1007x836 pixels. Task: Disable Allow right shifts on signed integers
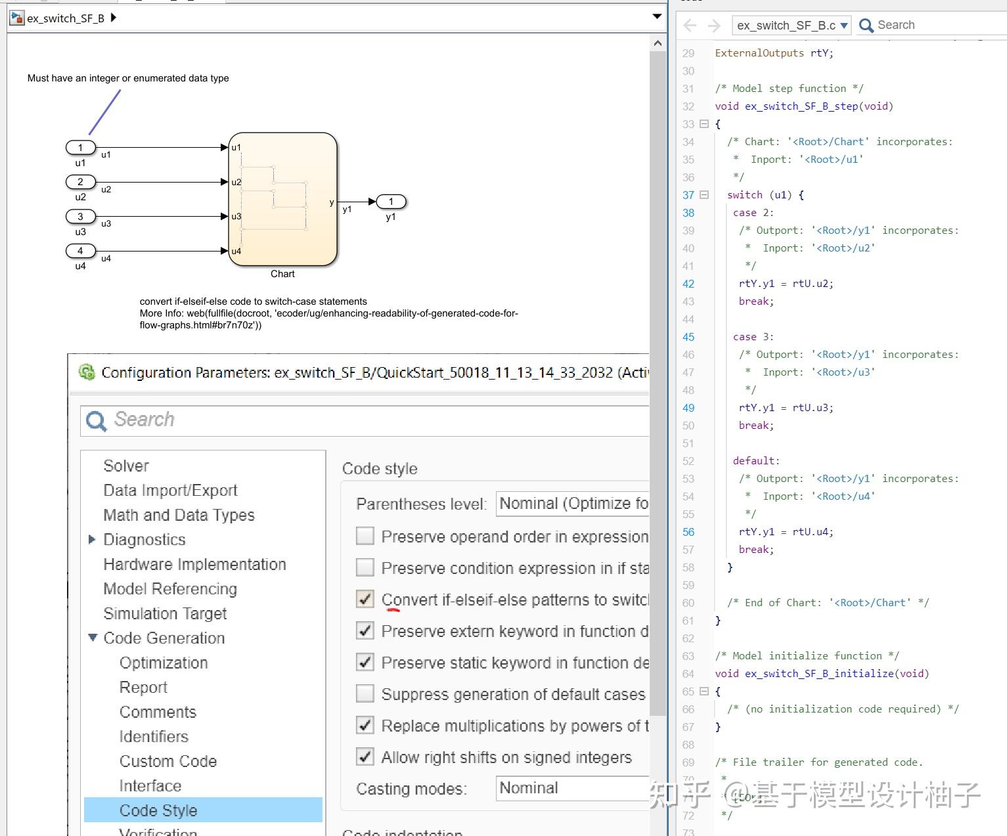coord(365,757)
